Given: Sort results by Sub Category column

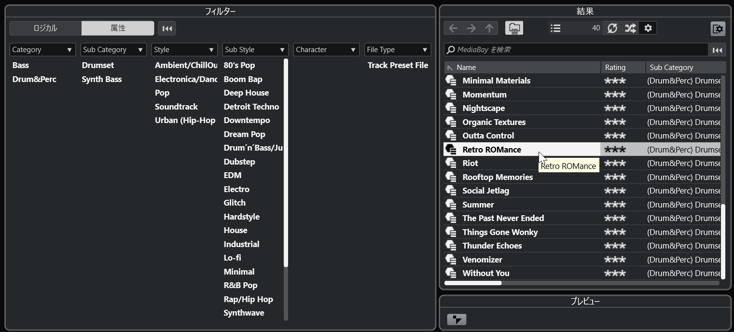Looking at the screenshot, I should pos(686,68).
